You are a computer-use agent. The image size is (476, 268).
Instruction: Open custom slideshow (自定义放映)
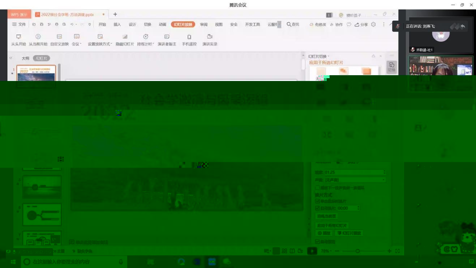point(59,40)
